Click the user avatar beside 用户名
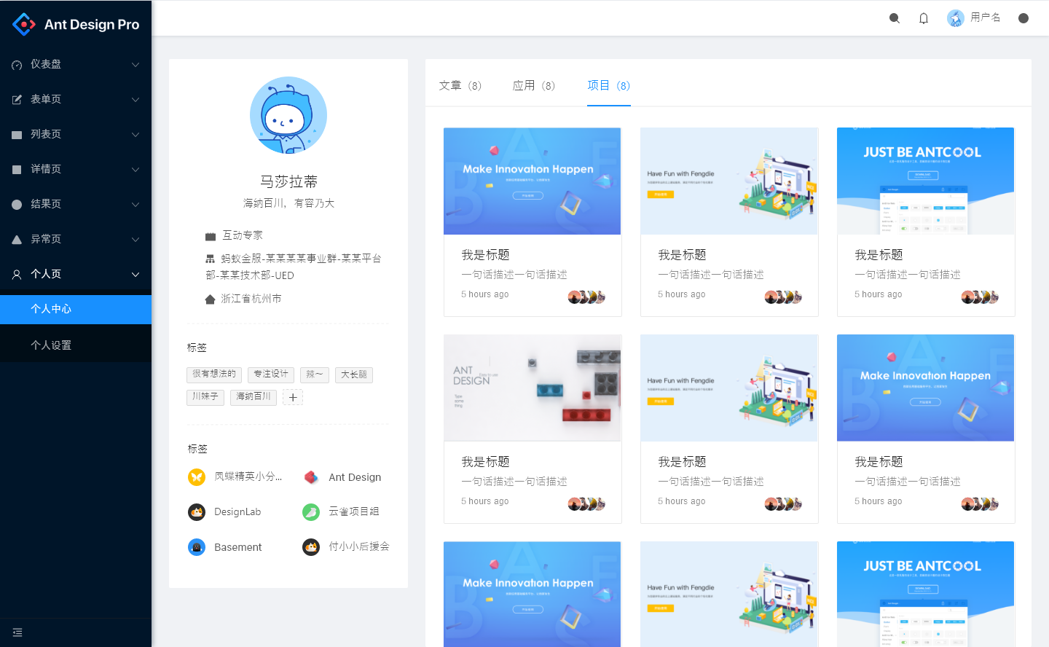This screenshot has height=647, width=1049. (x=956, y=18)
